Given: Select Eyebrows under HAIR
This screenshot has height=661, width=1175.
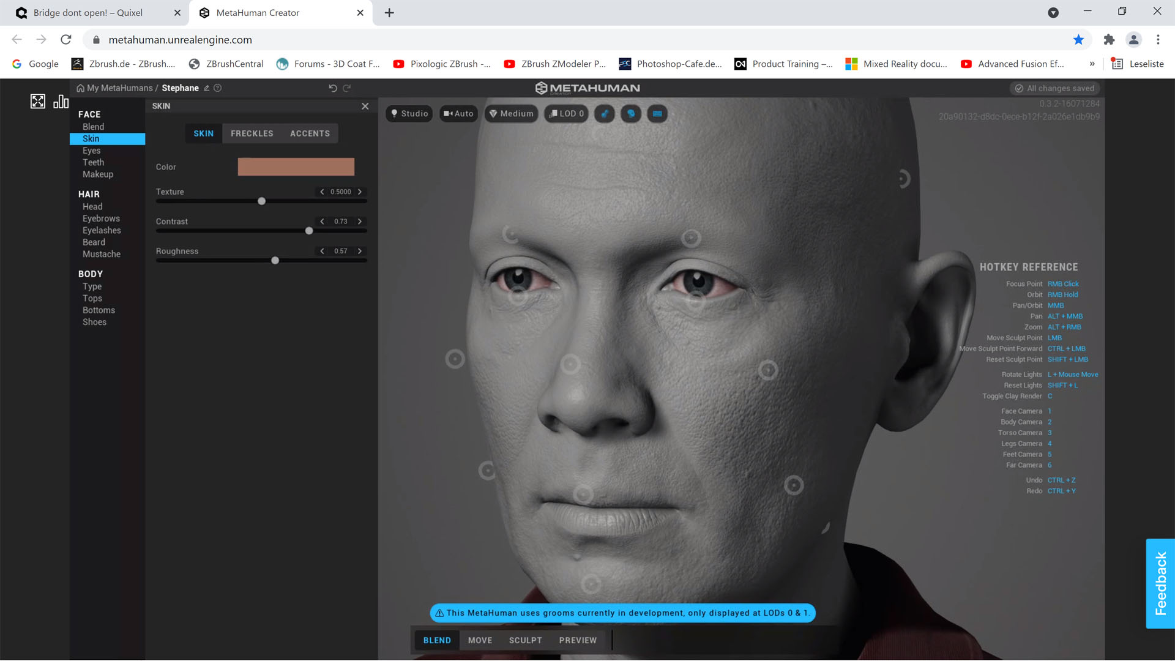Looking at the screenshot, I should (x=102, y=218).
